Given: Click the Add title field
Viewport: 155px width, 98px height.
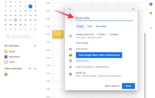Looking at the screenshot, I should [105, 18].
